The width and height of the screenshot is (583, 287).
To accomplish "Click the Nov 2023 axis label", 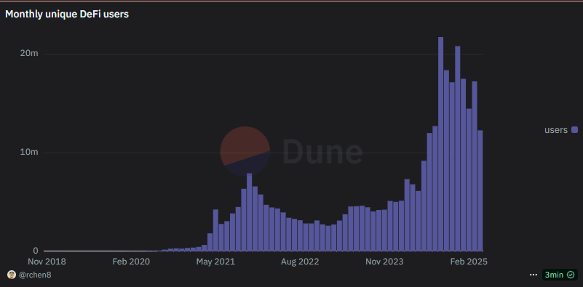I will pos(384,262).
